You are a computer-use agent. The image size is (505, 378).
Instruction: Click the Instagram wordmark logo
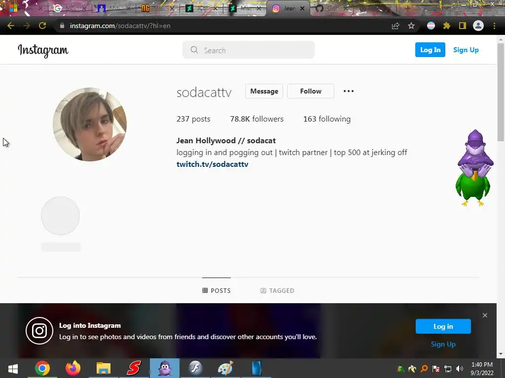pyautogui.click(x=43, y=51)
